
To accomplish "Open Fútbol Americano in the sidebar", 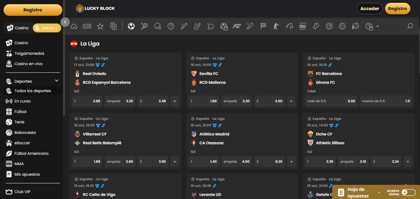I will click(31, 154).
